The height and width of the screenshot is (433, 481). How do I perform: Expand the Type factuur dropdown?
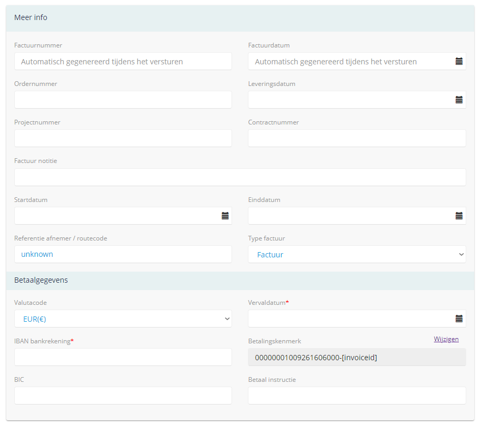tap(357, 254)
